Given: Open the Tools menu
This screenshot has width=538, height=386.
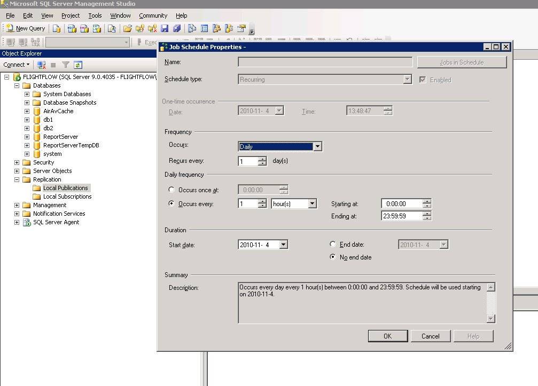Looking at the screenshot, I should tap(95, 15).
